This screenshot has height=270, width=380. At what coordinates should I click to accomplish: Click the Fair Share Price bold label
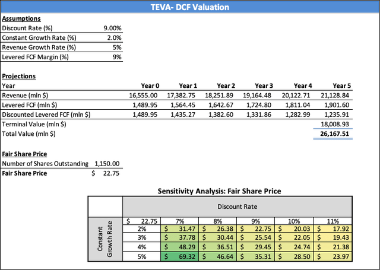tap(25, 173)
